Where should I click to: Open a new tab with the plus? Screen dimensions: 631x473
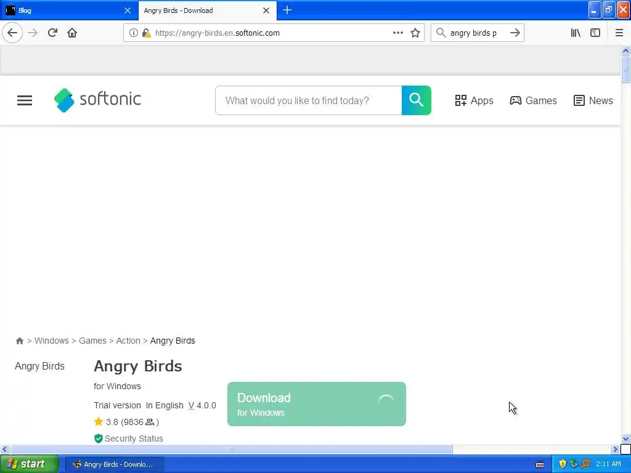tap(287, 10)
